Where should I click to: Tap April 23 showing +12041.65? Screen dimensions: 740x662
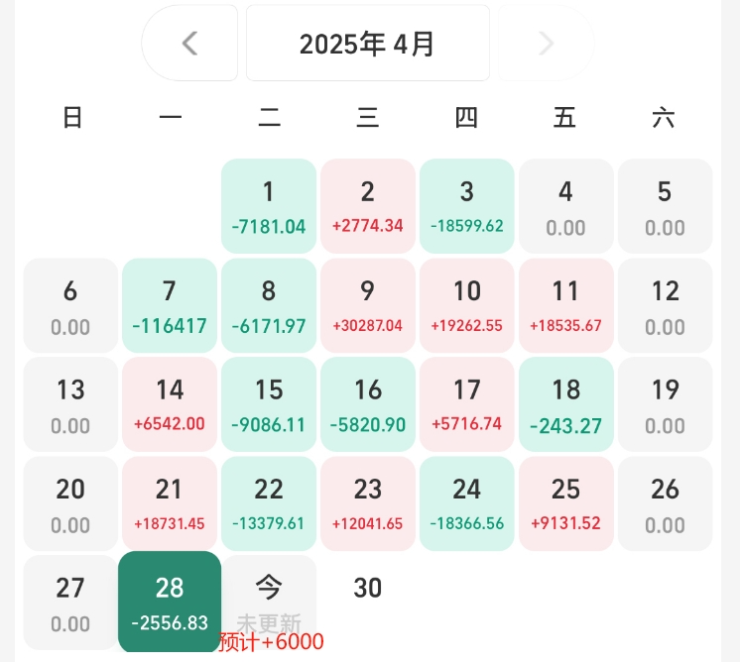tap(368, 503)
